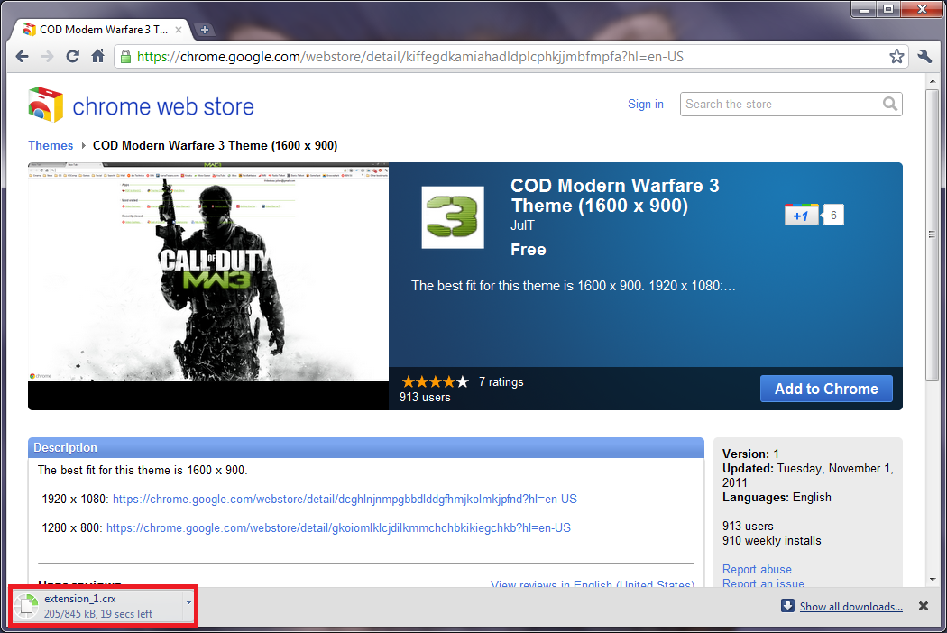This screenshot has width=947, height=633.
Task: Click Show all downloads link
Action: 851,607
